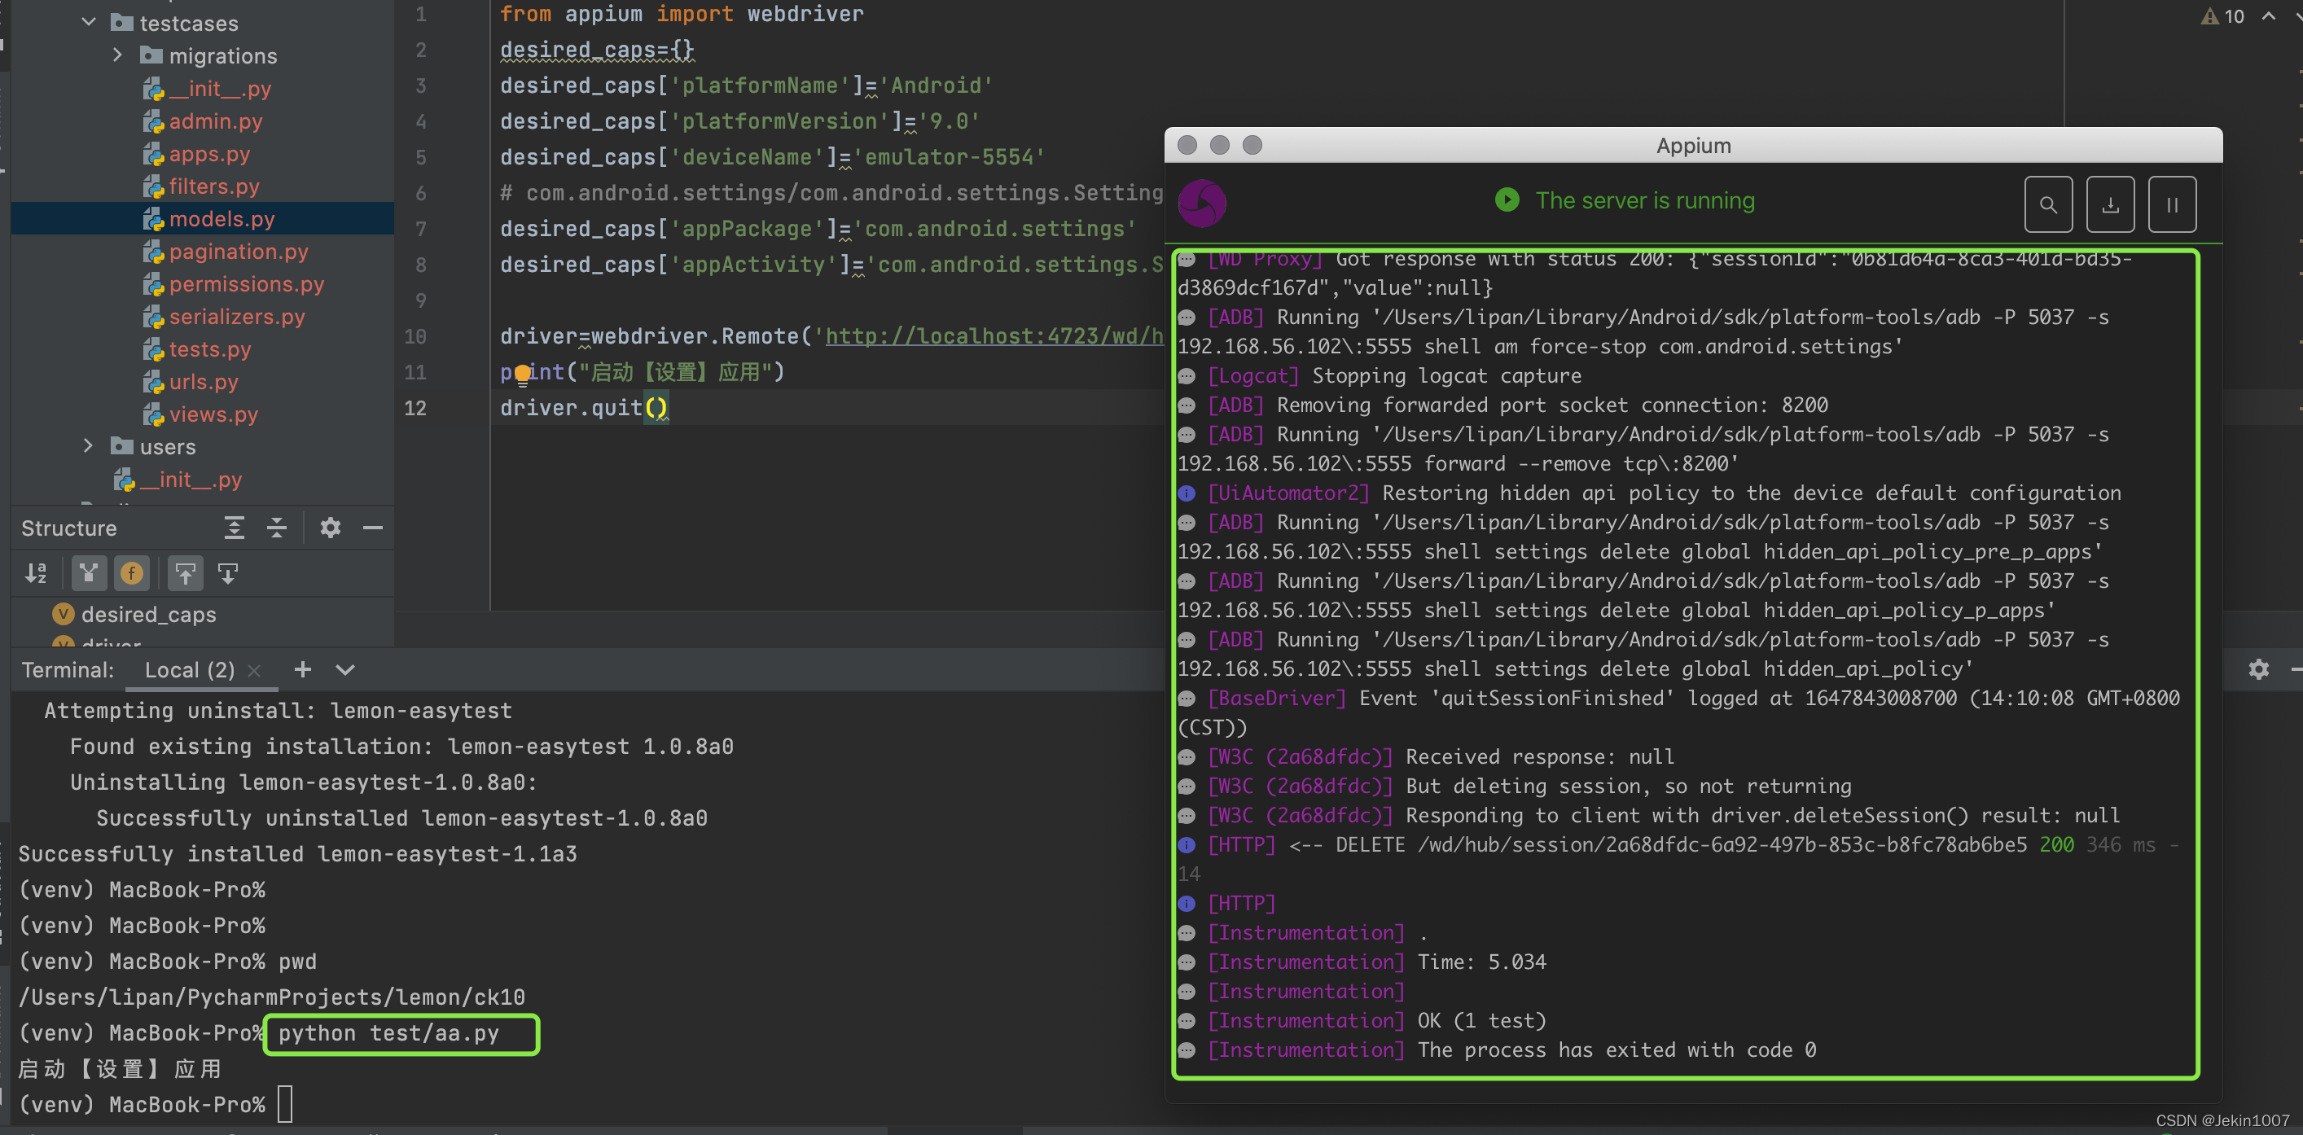Screen dimensions: 2303x1135
Task: Open serializers.py in project tree
Action: point(237,317)
